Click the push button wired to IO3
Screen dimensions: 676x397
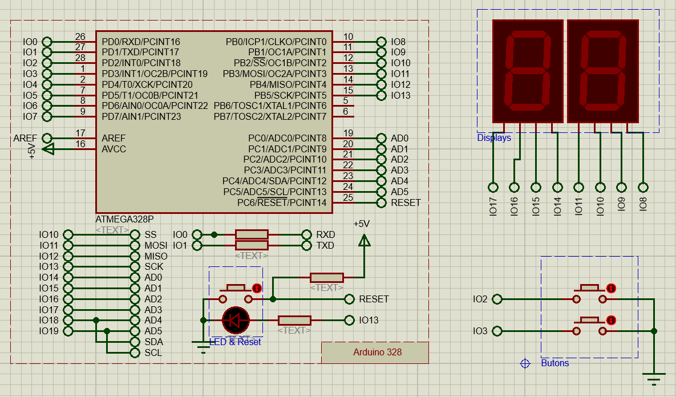(x=589, y=326)
